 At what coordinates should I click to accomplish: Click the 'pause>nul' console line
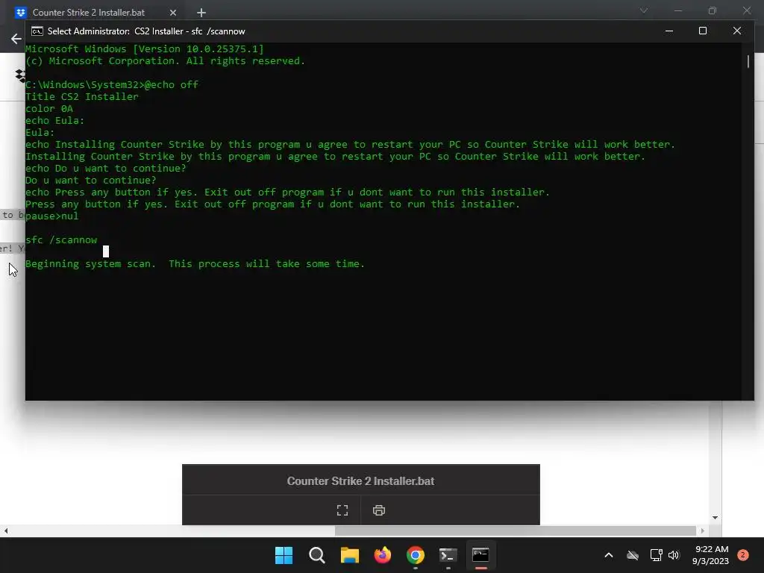[x=51, y=216]
